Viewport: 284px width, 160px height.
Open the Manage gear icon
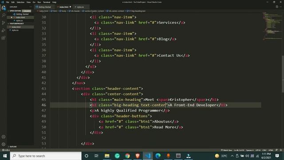4,144
